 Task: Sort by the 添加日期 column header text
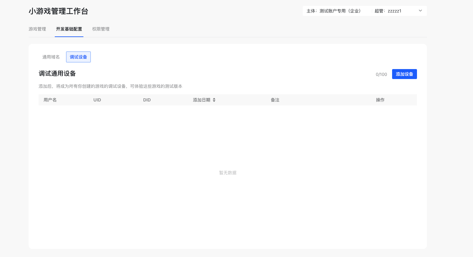201,100
